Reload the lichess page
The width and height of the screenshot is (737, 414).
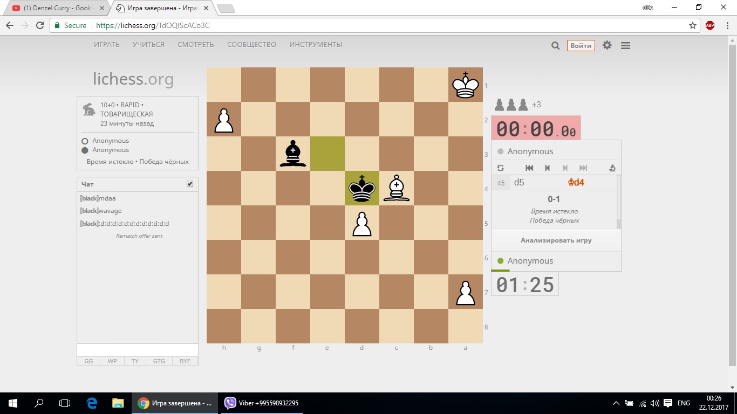39,25
